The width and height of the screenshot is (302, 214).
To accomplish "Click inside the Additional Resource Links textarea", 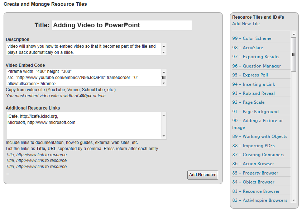I will 84,125.
